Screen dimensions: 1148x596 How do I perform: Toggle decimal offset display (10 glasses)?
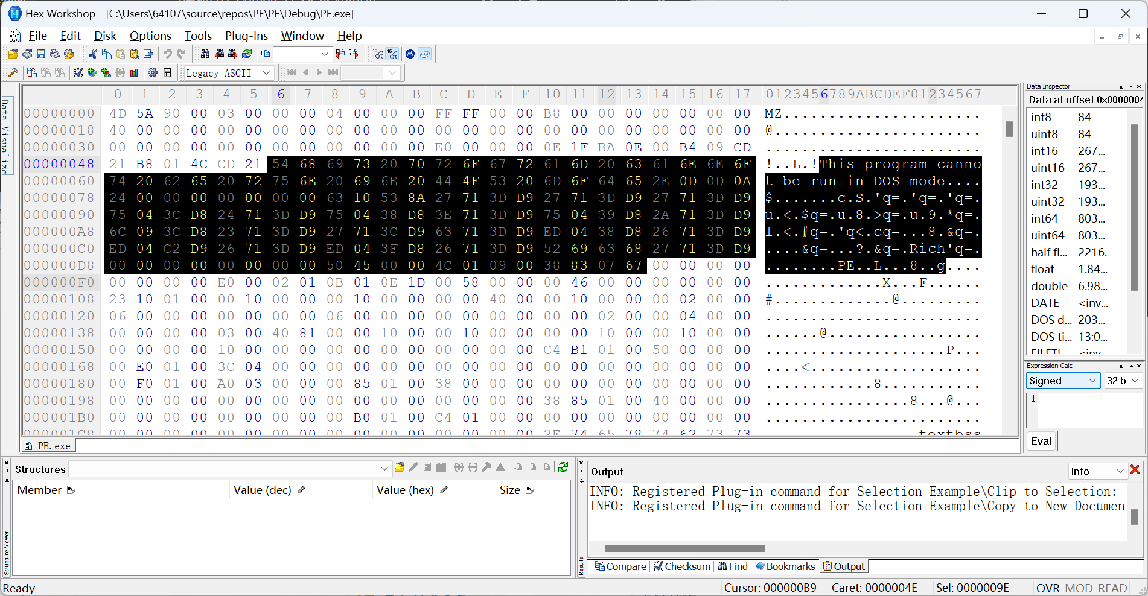[378, 54]
